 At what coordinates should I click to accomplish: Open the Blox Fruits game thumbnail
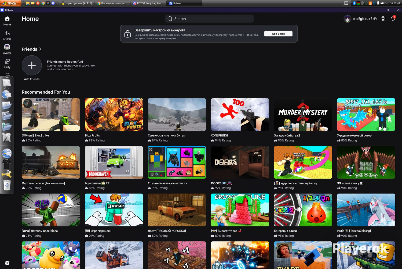[x=114, y=115]
